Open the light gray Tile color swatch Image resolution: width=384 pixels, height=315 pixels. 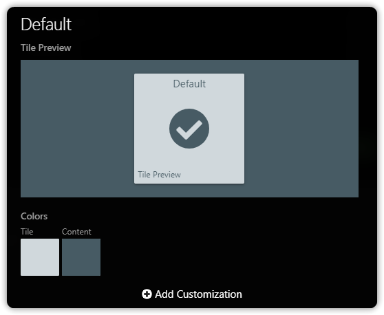coord(40,257)
